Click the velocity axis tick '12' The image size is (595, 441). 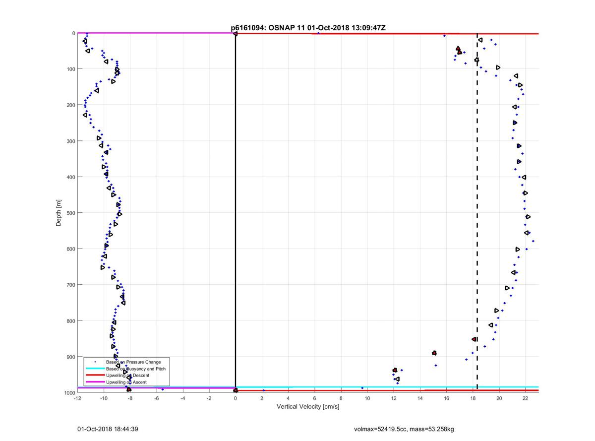[x=394, y=398]
